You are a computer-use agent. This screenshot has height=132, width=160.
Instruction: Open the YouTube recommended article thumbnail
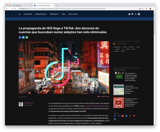[119, 103]
